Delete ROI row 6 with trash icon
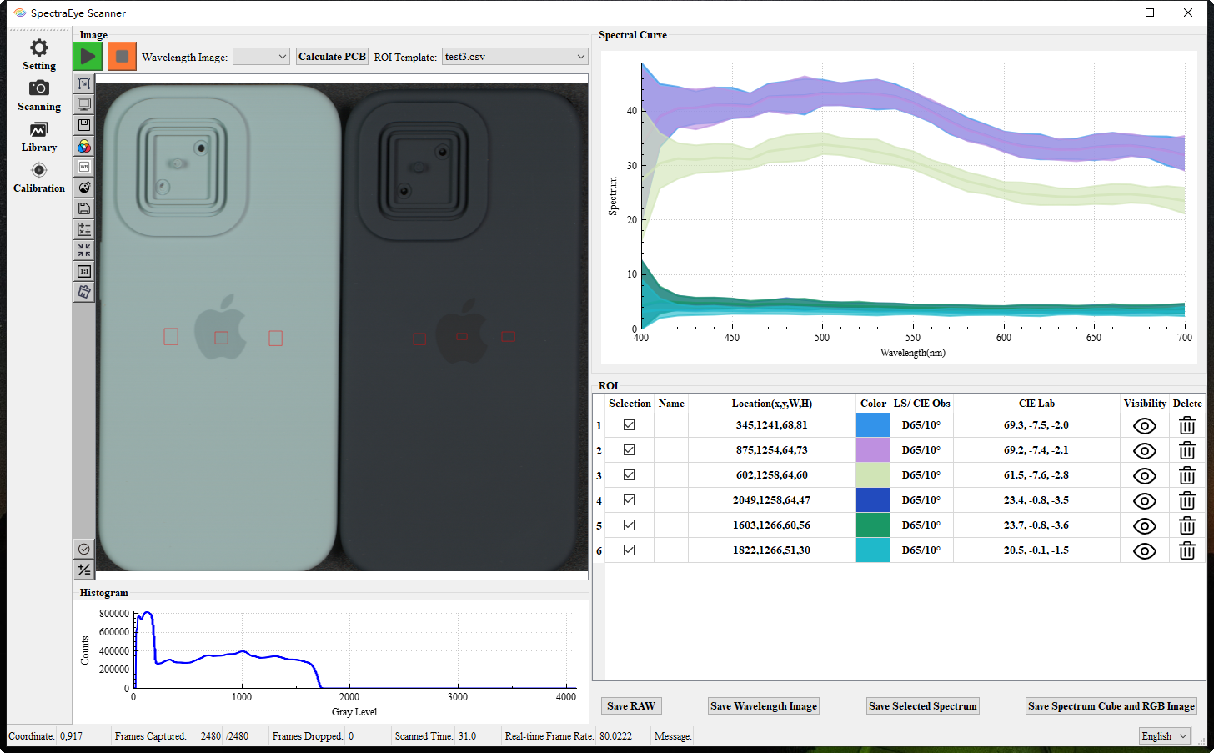 click(x=1187, y=550)
